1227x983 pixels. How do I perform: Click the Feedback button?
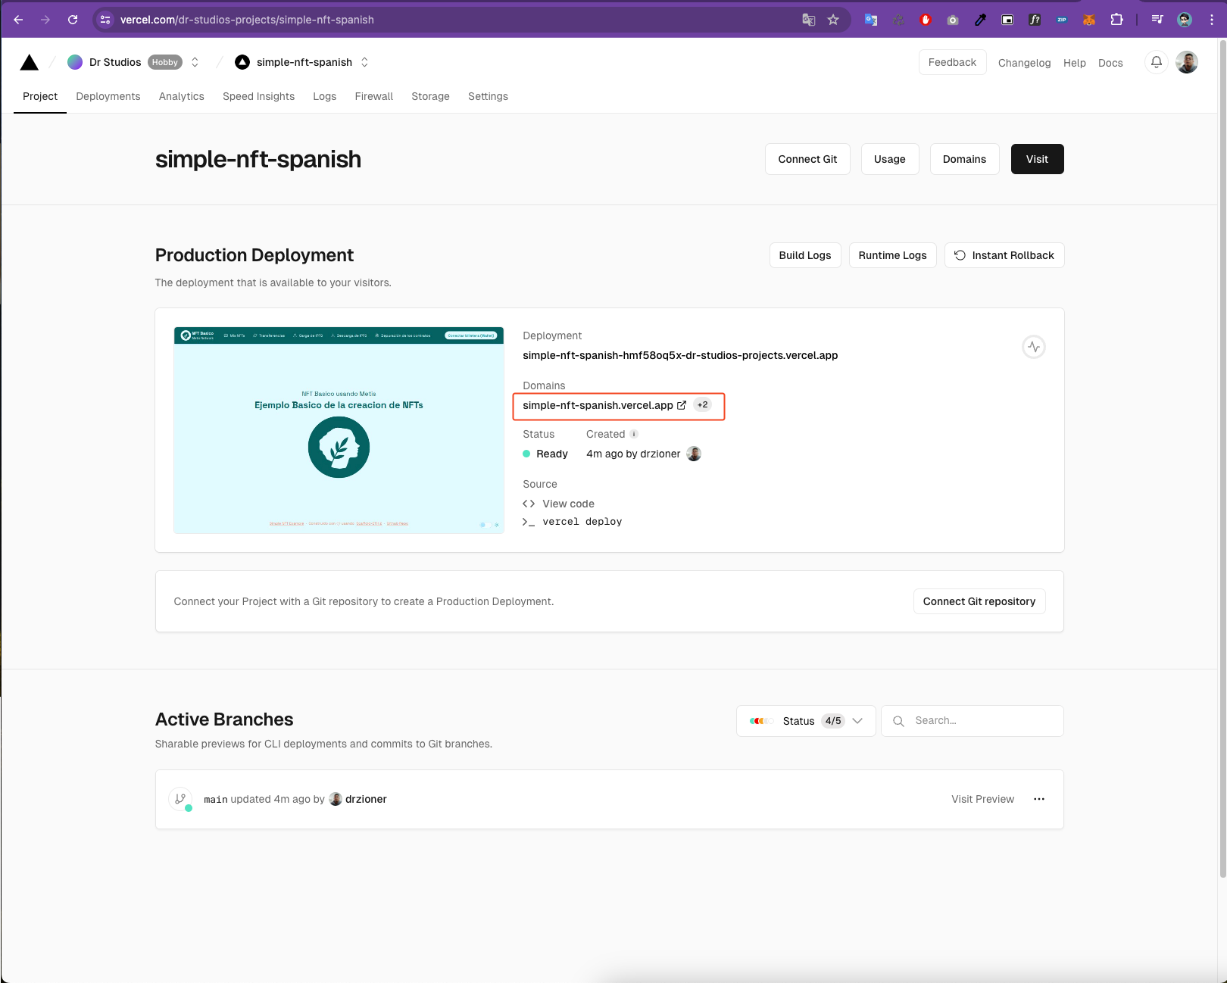(x=952, y=62)
